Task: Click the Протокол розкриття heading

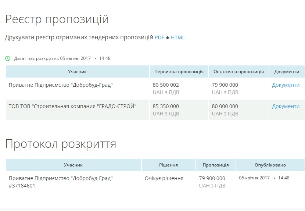Action: [x=61, y=144]
